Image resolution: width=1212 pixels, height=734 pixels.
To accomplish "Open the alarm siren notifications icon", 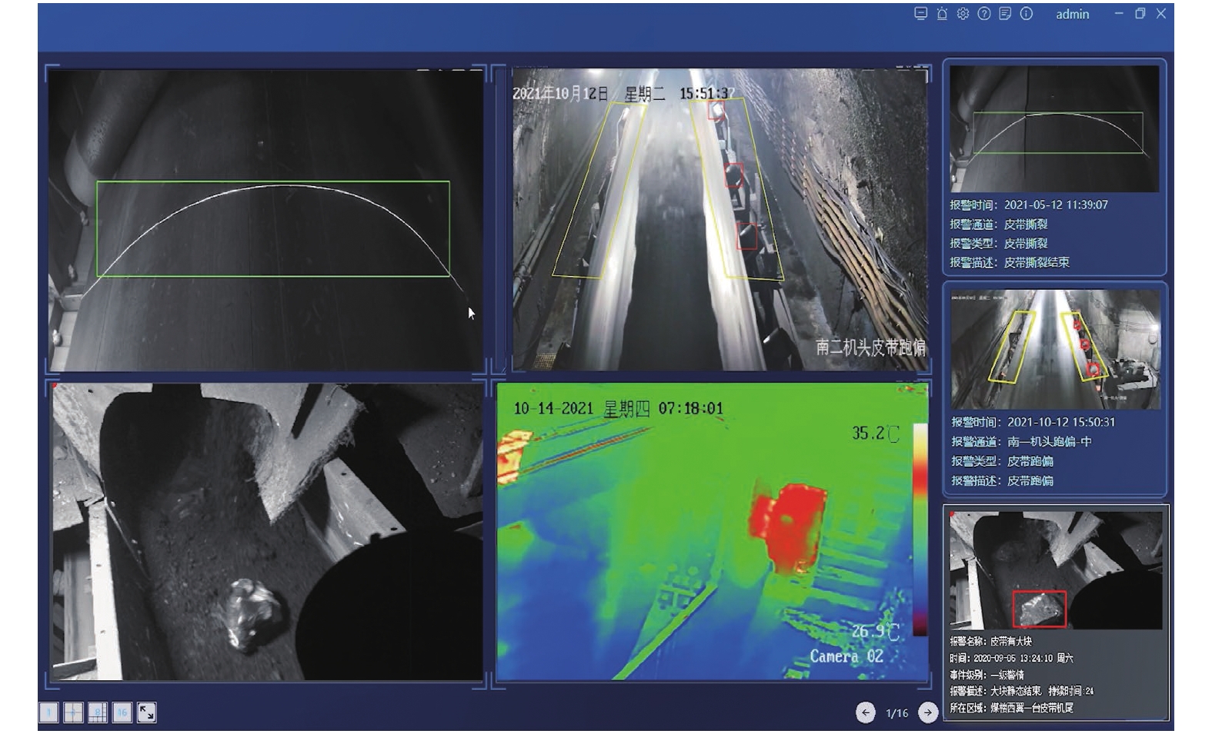I will tap(942, 14).
